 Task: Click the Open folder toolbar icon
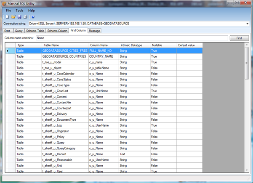pyautogui.click(x=13, y=17)
